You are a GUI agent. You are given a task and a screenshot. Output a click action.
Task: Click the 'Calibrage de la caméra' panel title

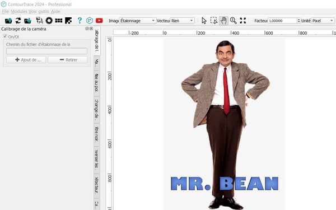tap(24, 29)
